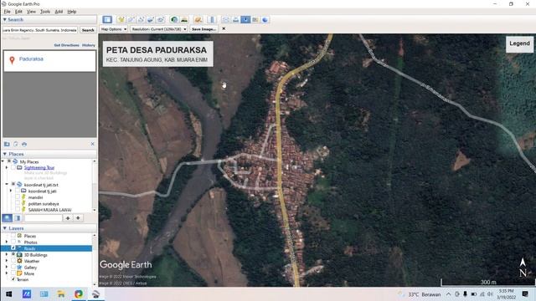Click the Save Image button
This screenshot has width=536, height=301.
tap(204, 29)
